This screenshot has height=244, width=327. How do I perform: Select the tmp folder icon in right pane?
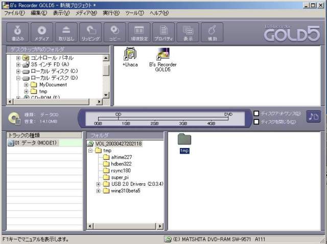pyautogui.click(x=184, y=139)
